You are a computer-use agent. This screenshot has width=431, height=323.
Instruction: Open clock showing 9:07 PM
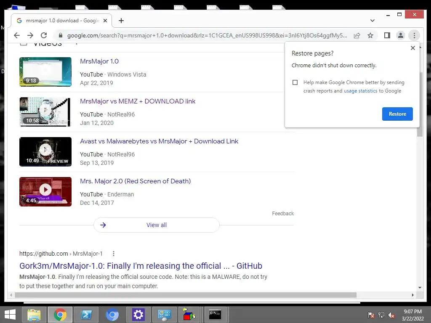[x=412, y=315]
